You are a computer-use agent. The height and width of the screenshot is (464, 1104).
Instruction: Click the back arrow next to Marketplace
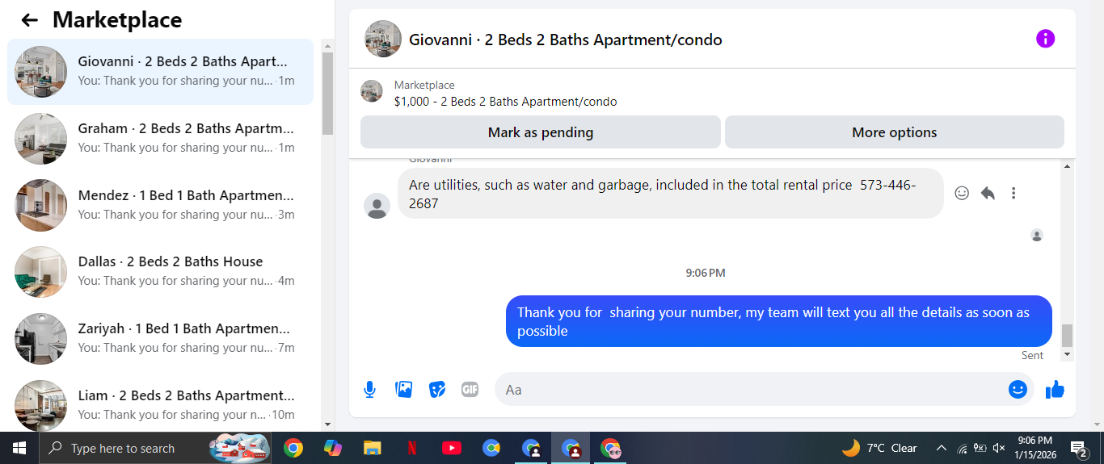[x=30, y=20]
